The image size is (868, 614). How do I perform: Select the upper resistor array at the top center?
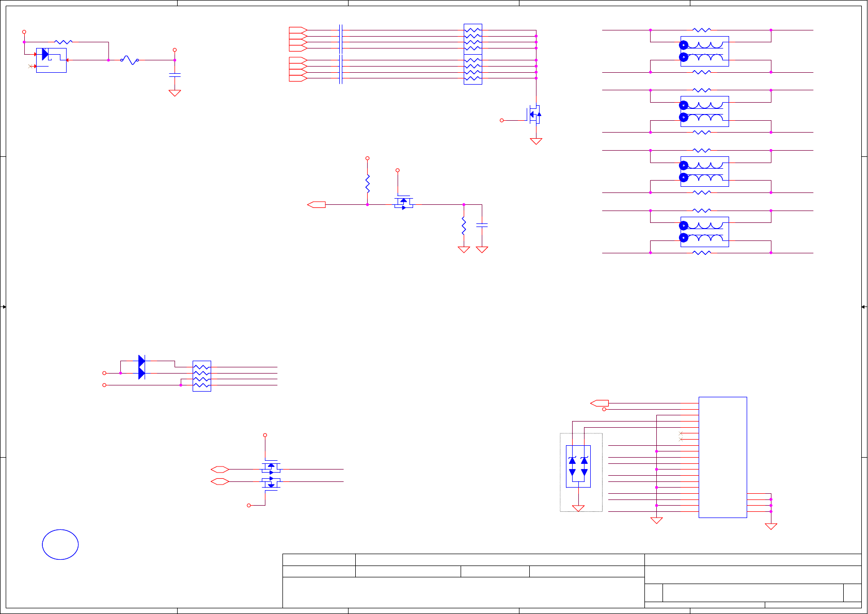tap(473, 39)
